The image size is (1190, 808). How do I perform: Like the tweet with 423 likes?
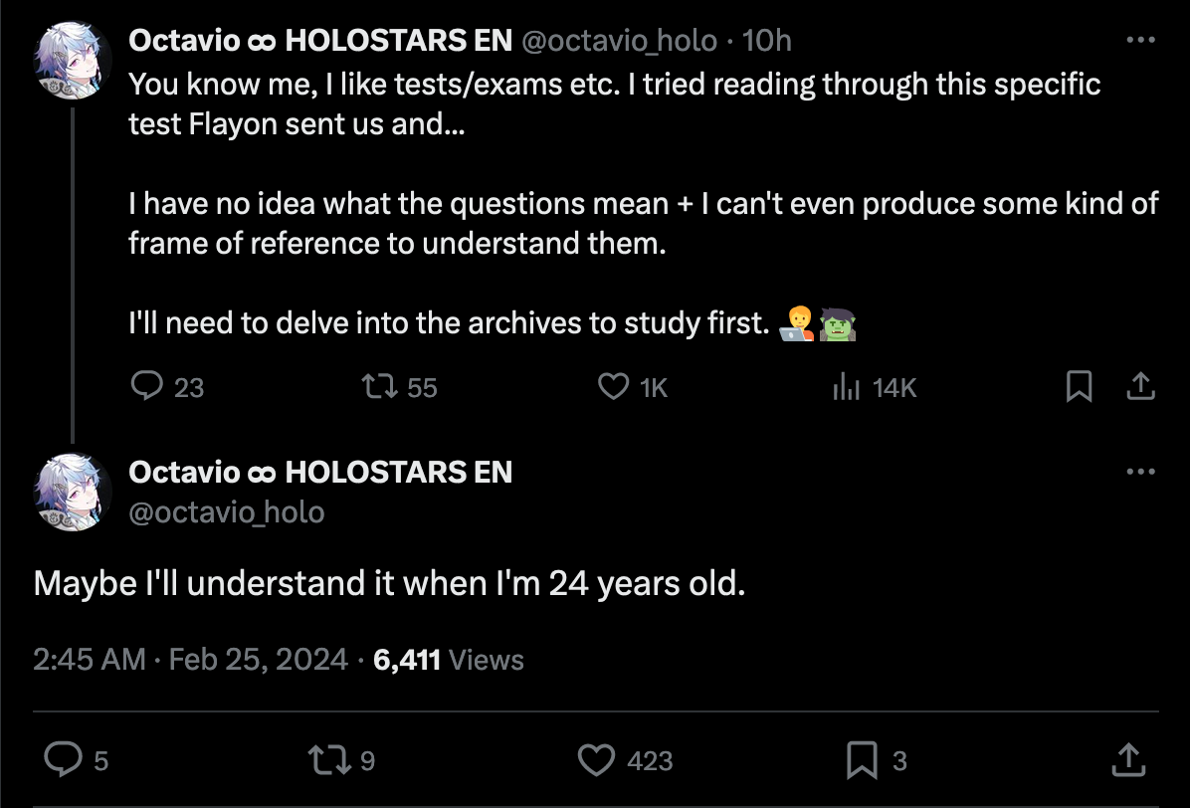[597, 760]
